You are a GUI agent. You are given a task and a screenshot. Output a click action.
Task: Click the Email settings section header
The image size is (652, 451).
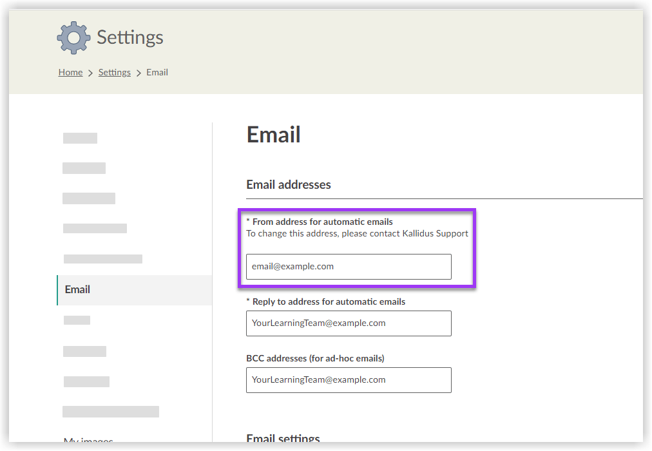tap(283, 439)
